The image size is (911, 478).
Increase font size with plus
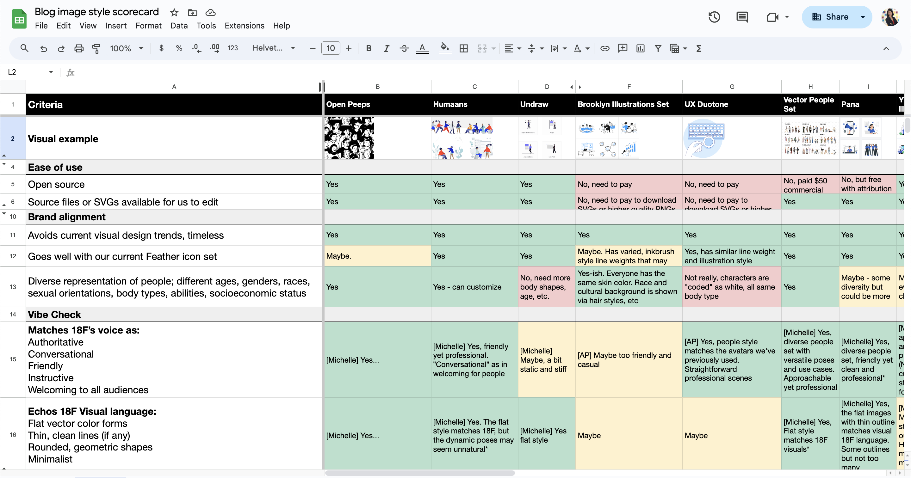click(348, 48)
